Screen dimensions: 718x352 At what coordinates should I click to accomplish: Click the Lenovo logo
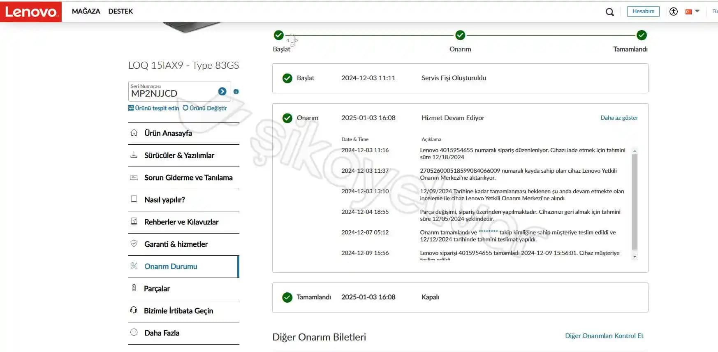(x=31, y=12)
